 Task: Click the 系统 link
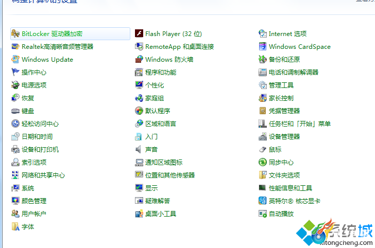click(28, 188)
